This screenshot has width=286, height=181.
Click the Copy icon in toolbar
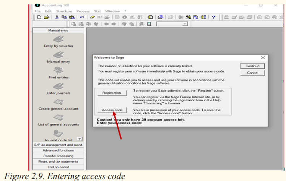pyautogui.click(x=64, y=17)
